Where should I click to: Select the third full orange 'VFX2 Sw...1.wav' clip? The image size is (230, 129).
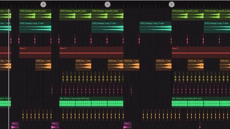(x=115, y=65)
